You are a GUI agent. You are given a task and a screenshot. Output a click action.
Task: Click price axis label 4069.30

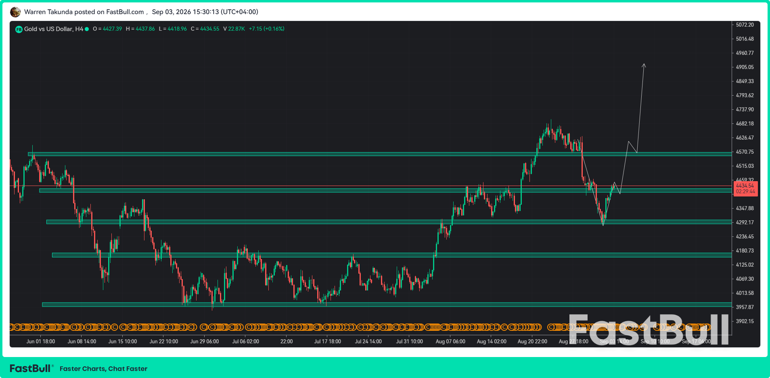coord(745,279)
